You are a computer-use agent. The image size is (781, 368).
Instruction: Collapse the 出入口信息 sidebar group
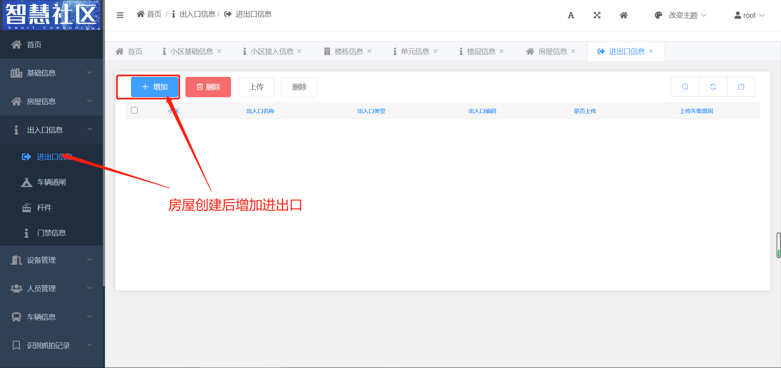(51, 130)
